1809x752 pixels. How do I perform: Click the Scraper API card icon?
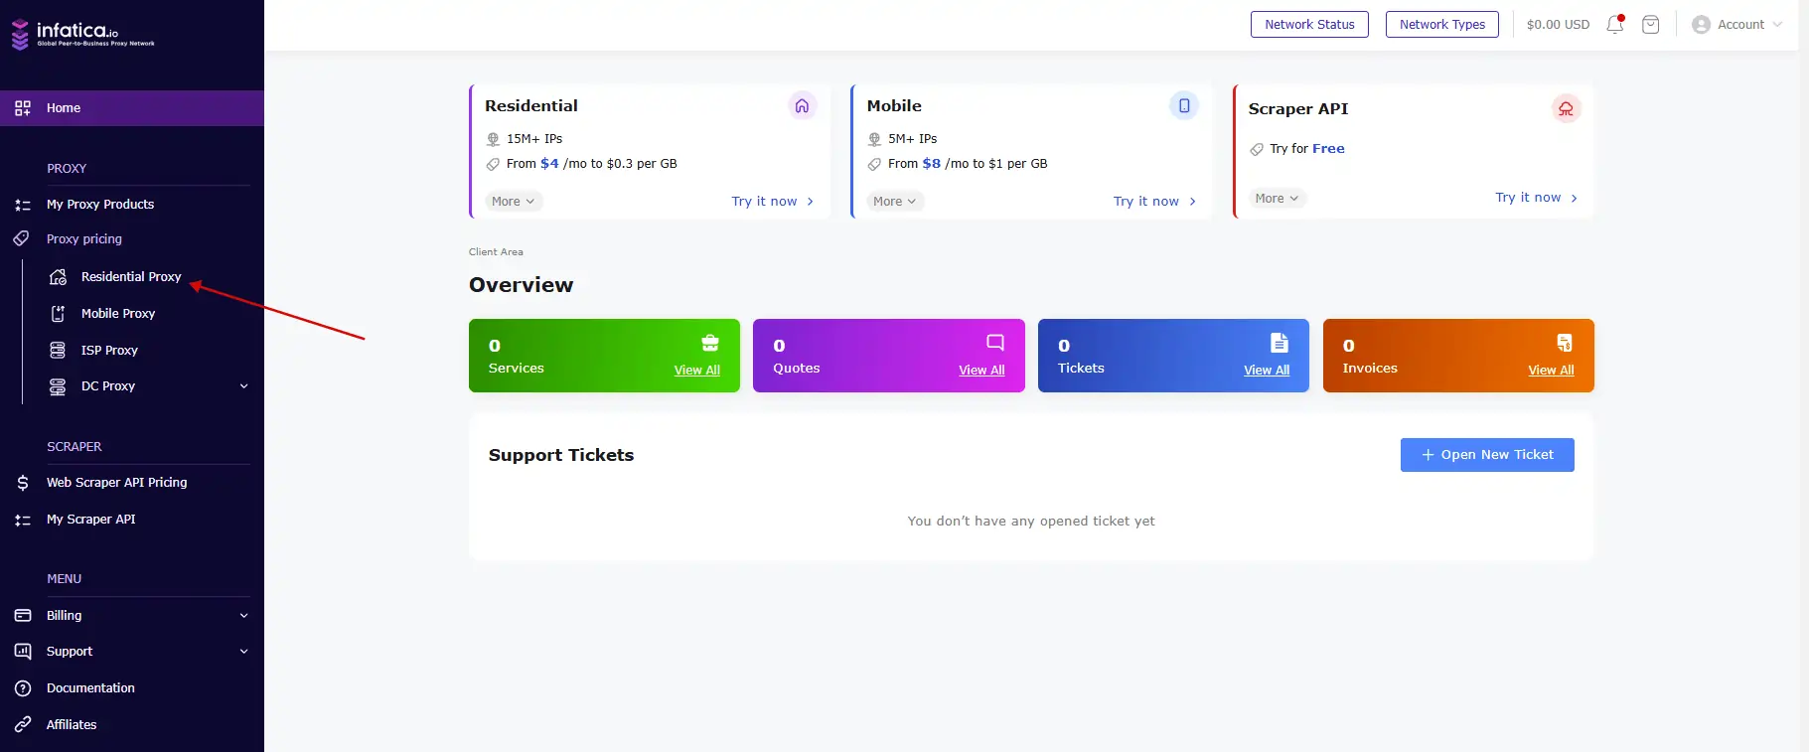pos(1566,108)
